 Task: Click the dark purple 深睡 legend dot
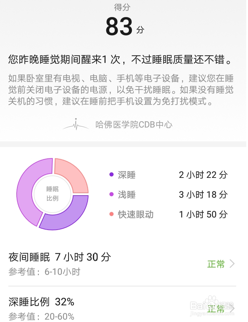111,175
